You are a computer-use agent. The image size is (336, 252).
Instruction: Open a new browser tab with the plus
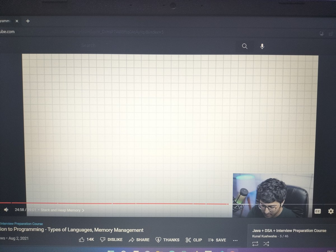pyautogui.click(x=28, y=21)
